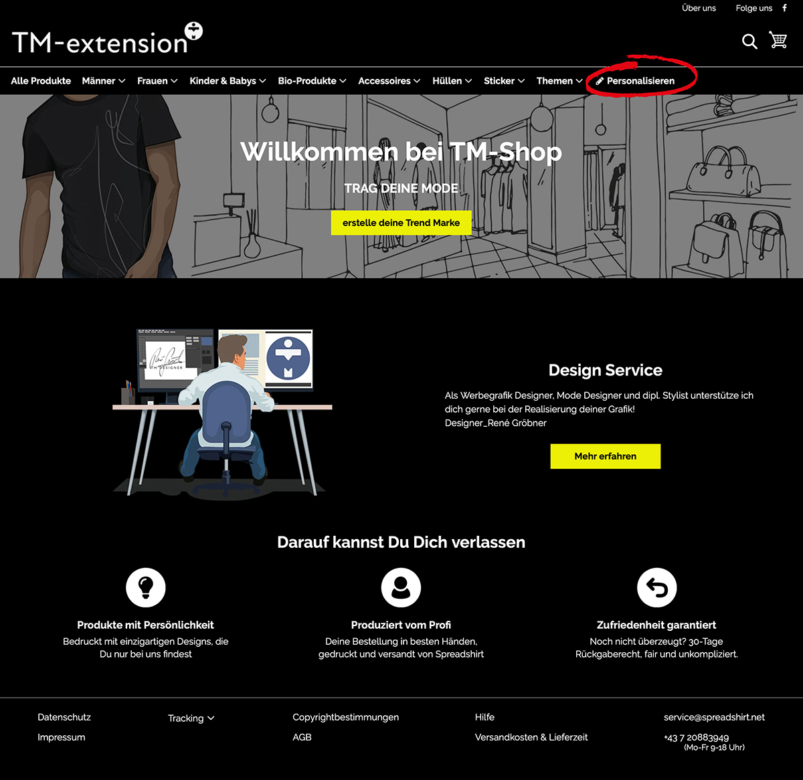Click the return arrow icon above Zufriedenheit garantiert
803x780 pixels.
[656, 587]
